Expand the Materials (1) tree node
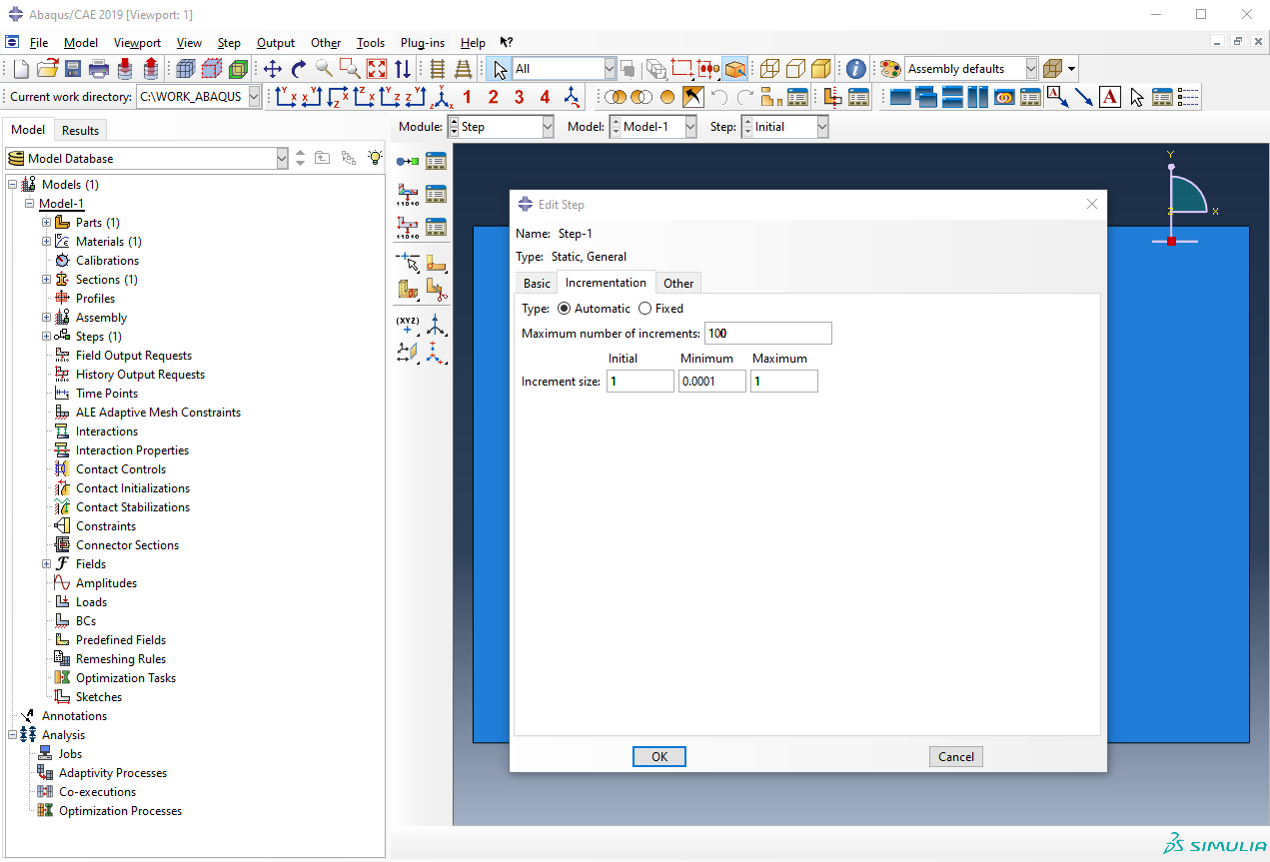This screenshot has height=862, width=1270. coord(46,242)
